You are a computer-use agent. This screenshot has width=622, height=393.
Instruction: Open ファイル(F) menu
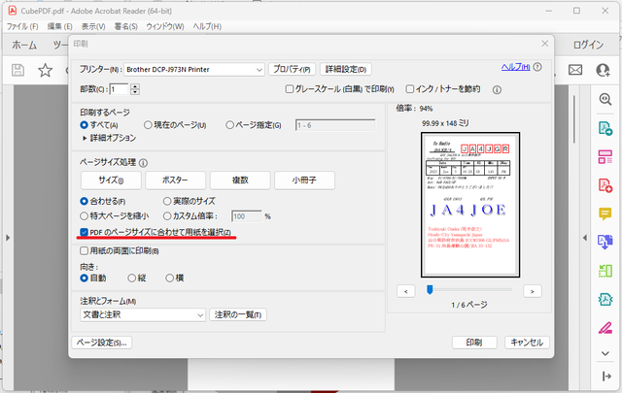pyautogui.click(x=22, y=26)
